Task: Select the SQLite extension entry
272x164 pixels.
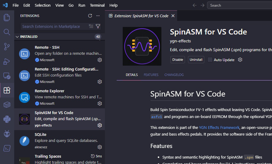Action: (x=59, y=141)
